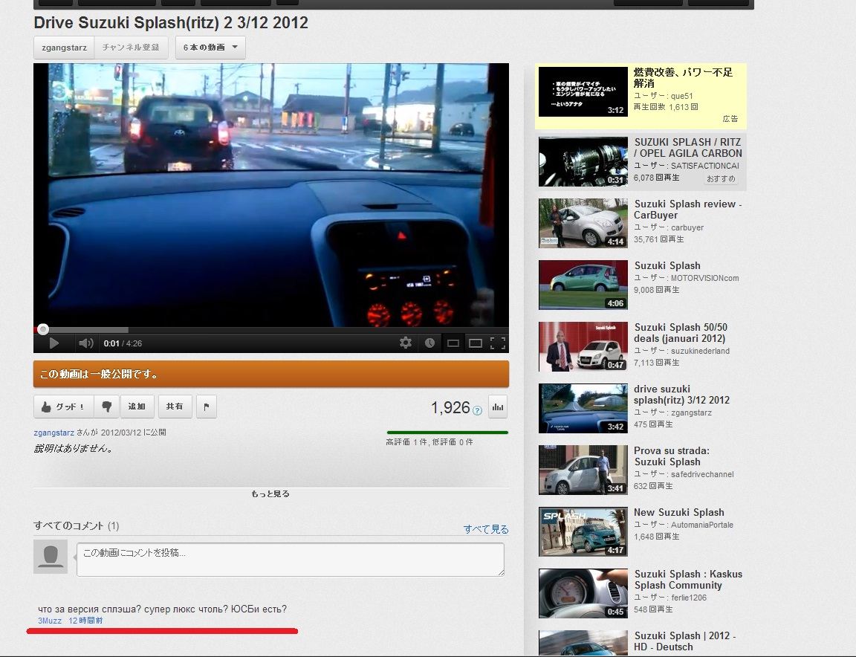Open zgangstarz uploader link below video
Screen dimensions: 856x657
point(54,433)
